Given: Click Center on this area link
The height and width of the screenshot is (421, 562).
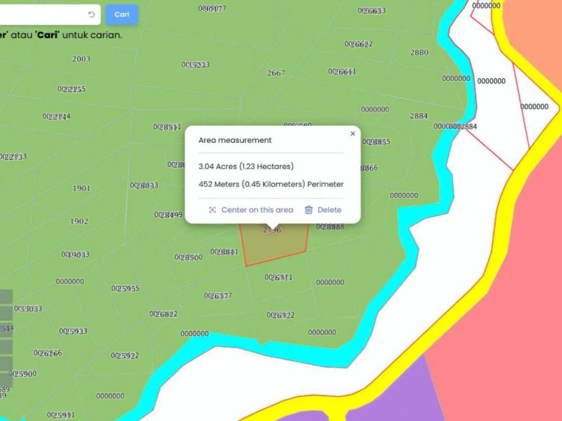Looking at the screenshot, I should (x=257, y=210).
